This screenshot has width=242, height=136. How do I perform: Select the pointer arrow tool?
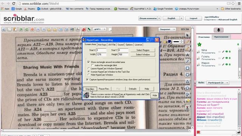[x=188, y=35]
